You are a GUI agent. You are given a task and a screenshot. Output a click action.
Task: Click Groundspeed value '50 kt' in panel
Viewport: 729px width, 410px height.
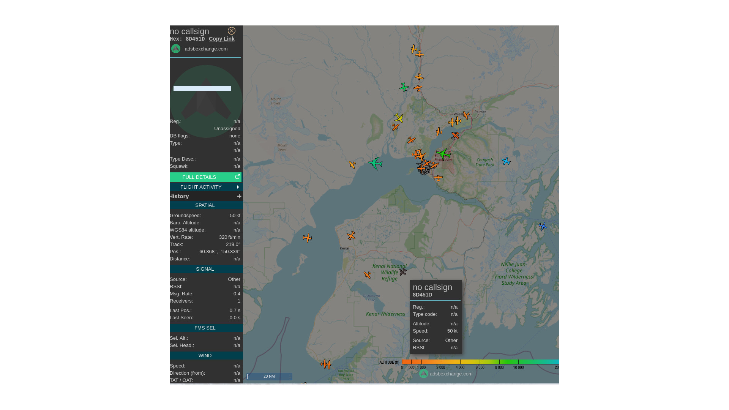pyautogui.click(x=235, y=216)
